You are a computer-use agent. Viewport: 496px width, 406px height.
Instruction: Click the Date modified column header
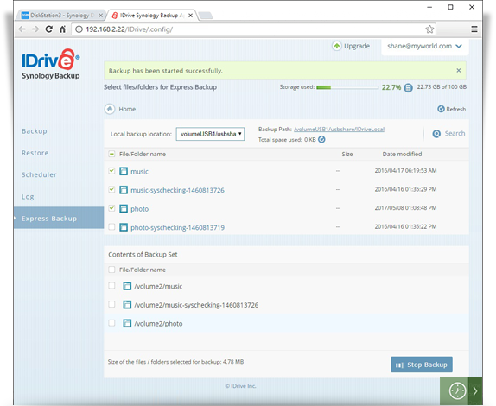402,154
